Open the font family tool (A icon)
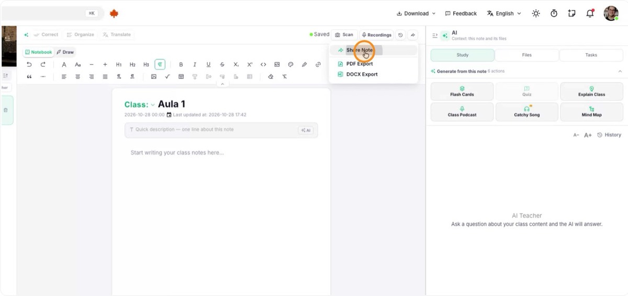The height and width of the screenshot is (296, 628). click(x=64, y=65)
